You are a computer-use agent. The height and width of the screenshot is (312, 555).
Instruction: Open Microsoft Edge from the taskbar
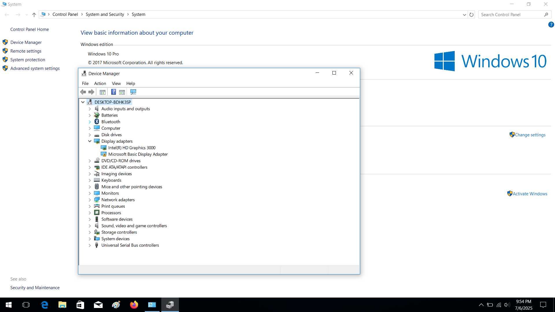(x=45, y=305)
